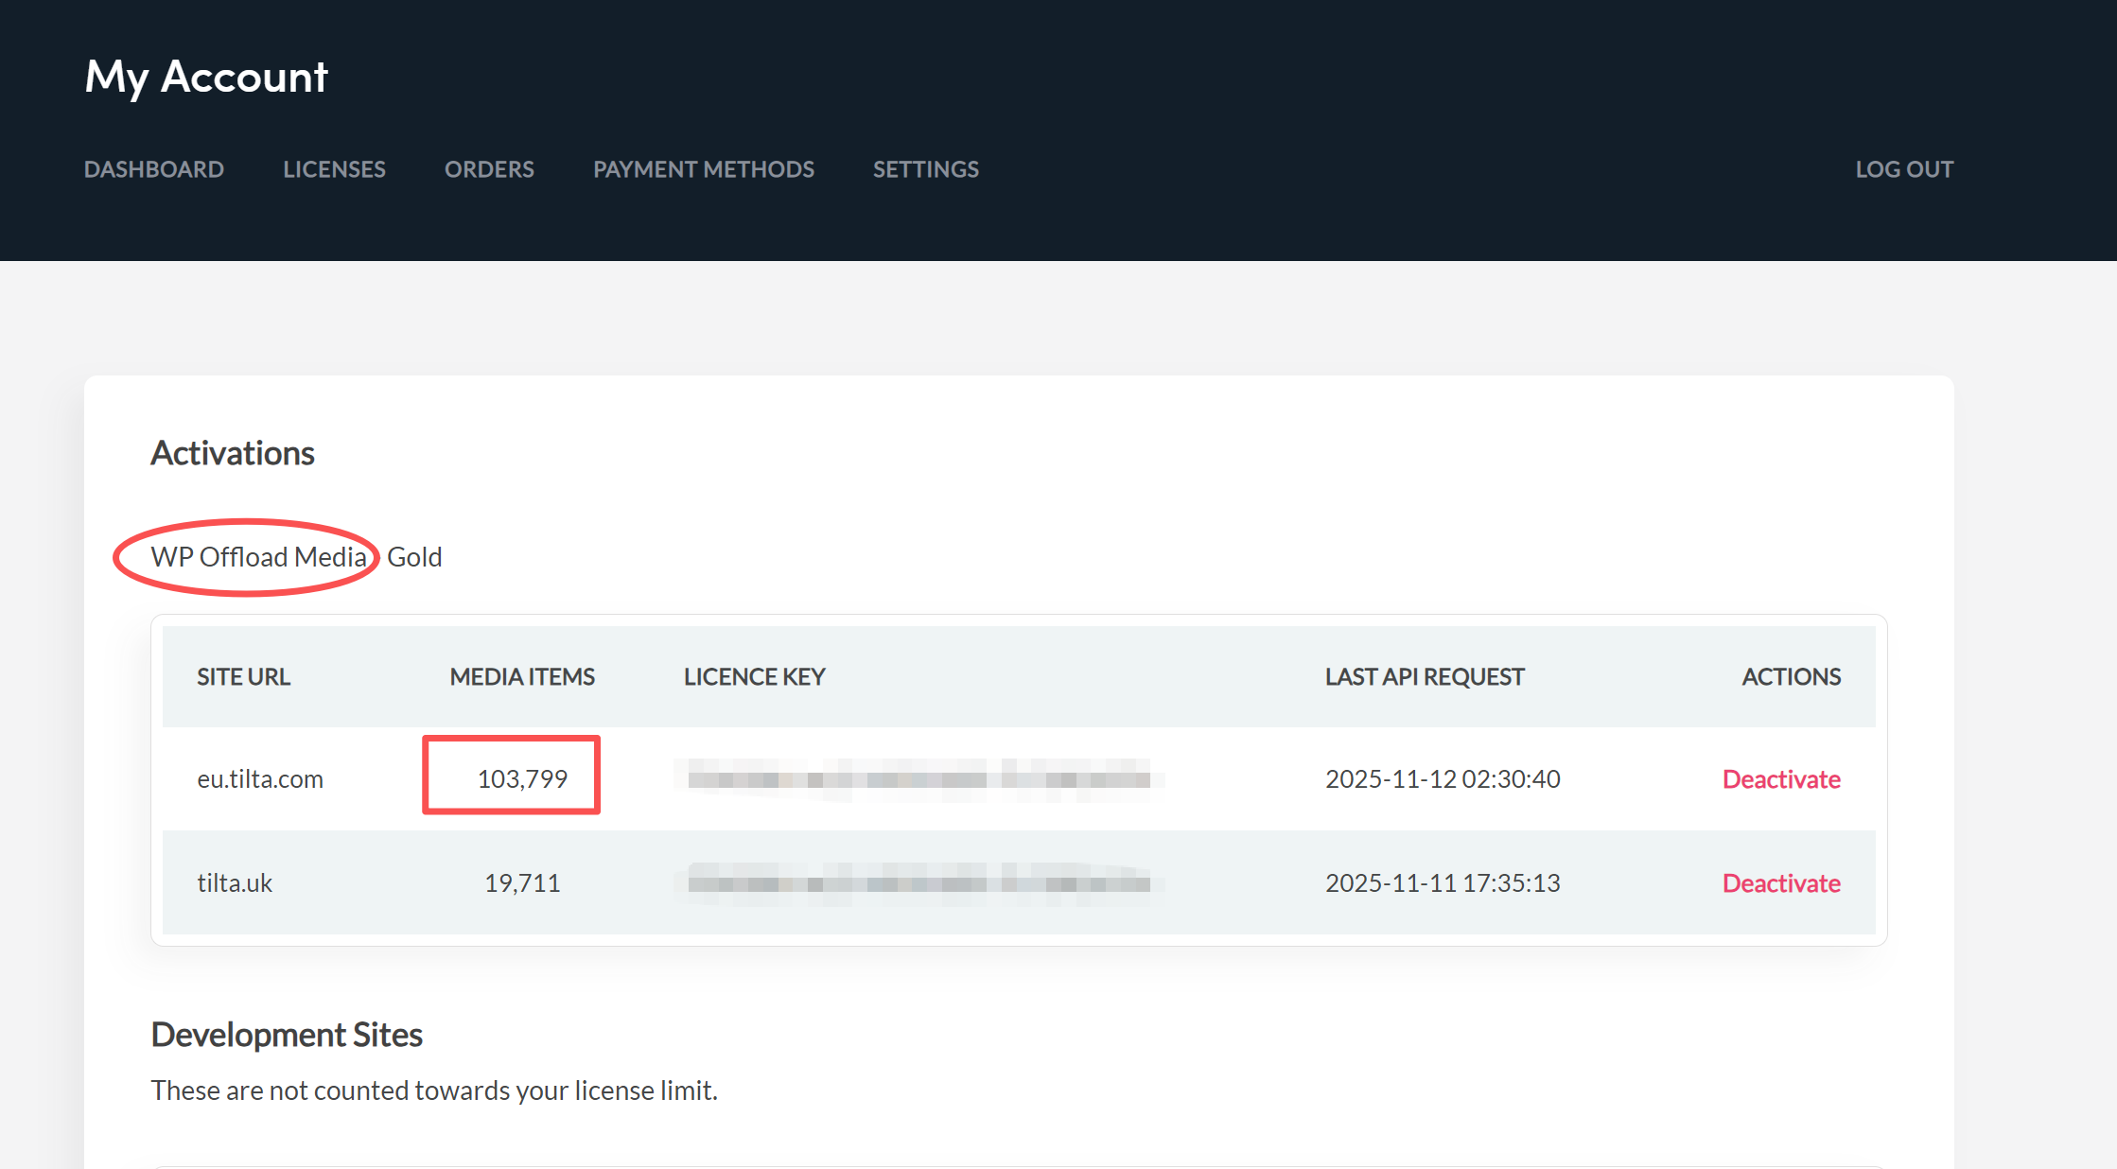
Task: Click the eu.tilta.com site URL
Action: [260, 779]
